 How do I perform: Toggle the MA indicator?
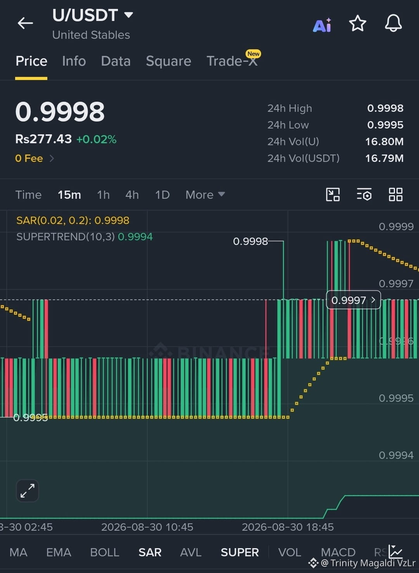18,552
